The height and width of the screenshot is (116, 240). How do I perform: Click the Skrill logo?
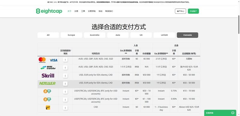[x=48, y=76]
